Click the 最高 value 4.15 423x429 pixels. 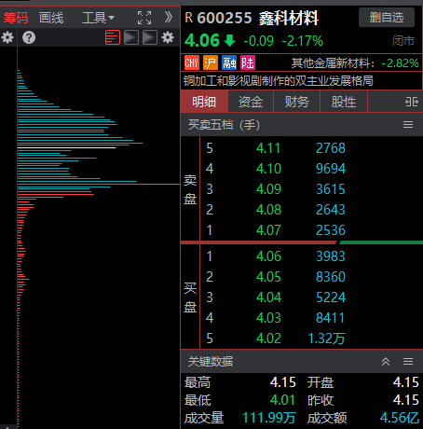point(282,382)
